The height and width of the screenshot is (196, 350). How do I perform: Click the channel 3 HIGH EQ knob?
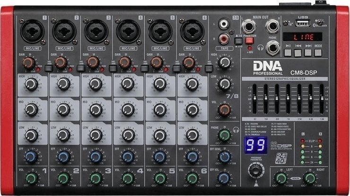point(95,85)
